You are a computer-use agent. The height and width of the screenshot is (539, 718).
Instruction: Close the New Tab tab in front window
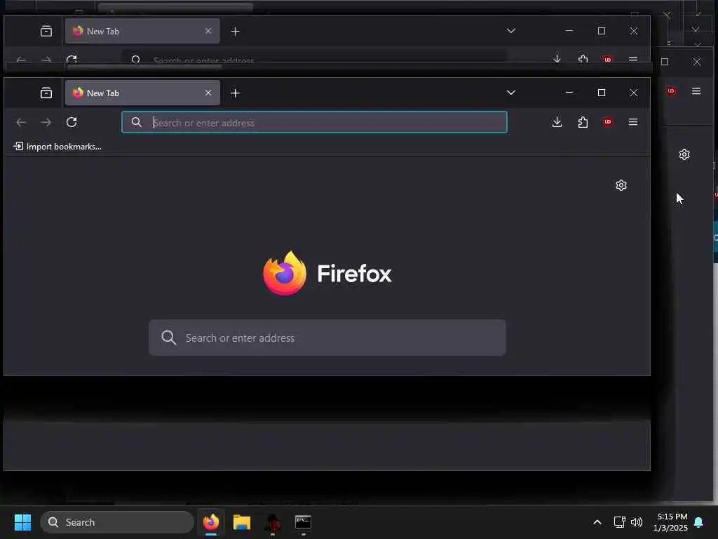pos(208,93)
